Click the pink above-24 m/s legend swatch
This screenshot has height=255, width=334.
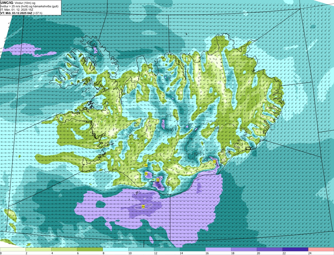tap(321, 249)
